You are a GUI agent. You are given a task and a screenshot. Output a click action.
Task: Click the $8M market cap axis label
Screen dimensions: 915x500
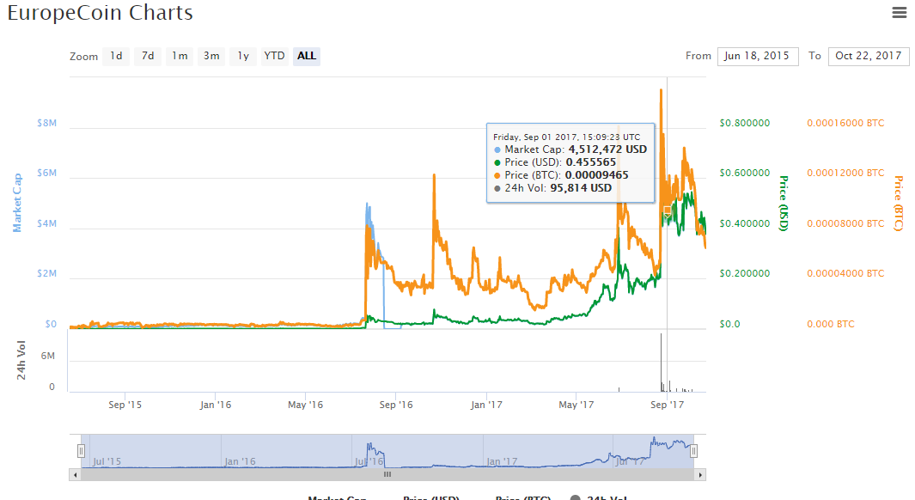click(x=46, y=123)
